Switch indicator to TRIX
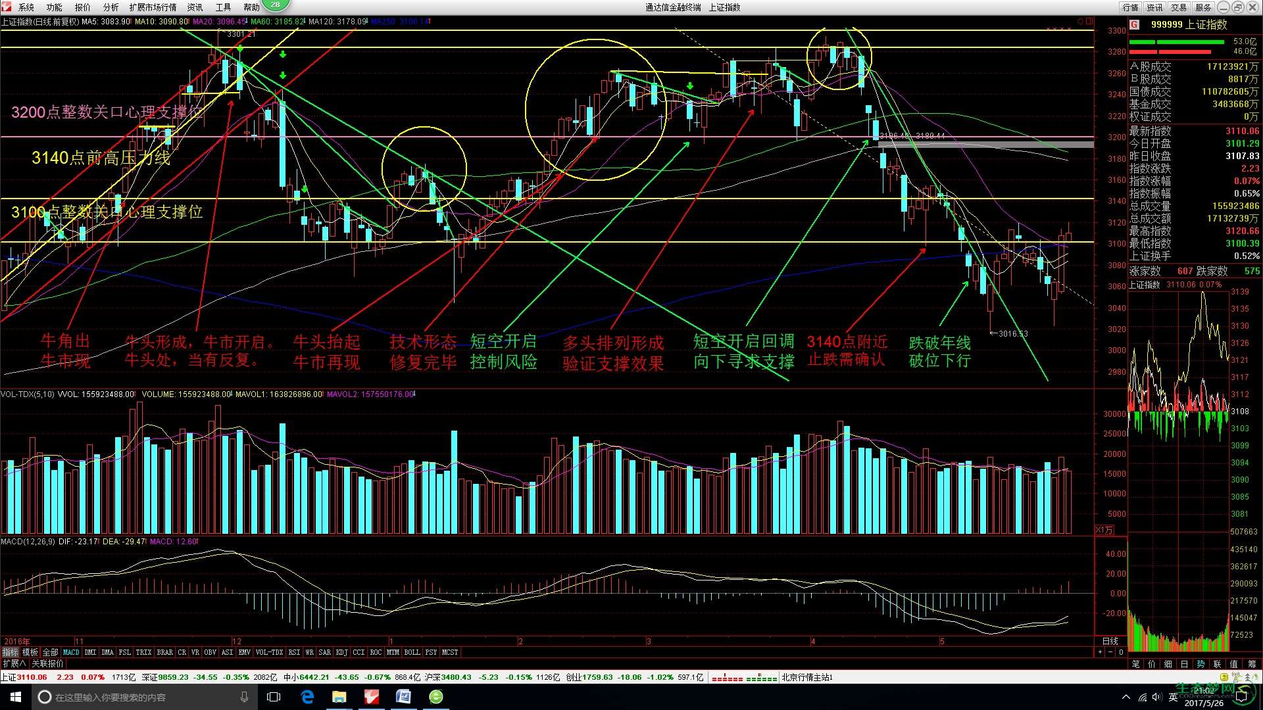 [144, 652]
